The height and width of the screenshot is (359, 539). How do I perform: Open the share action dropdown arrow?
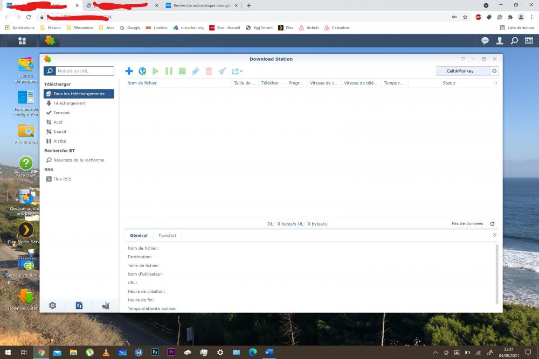coord(241,72)
